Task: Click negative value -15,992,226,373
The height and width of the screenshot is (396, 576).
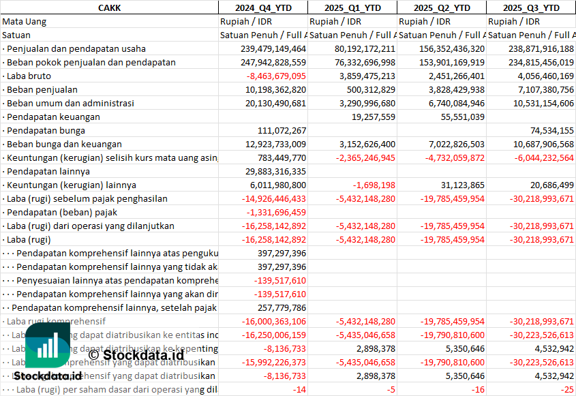Action: 273,361
